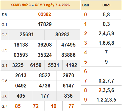The image size is (122, 111).
Task: Select G.7 number 77
Action: [x=71, y=106]
